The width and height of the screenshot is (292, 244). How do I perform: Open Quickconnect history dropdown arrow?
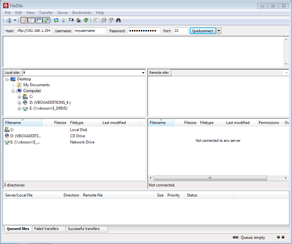click(219, 31)
